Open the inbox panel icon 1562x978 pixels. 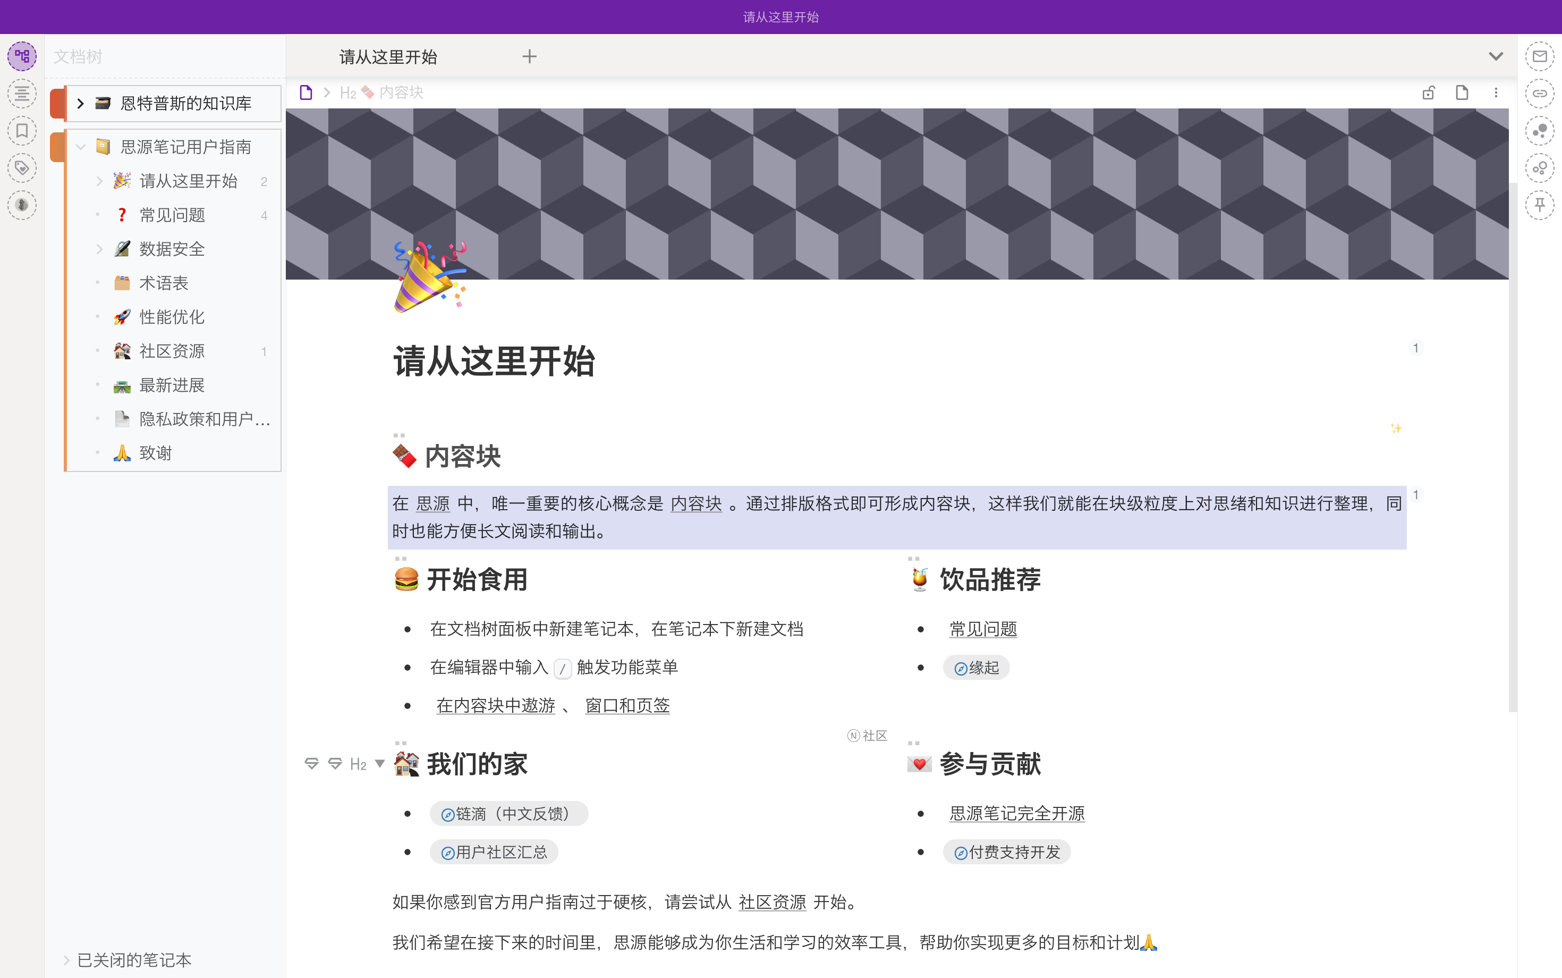point(1539,56)
